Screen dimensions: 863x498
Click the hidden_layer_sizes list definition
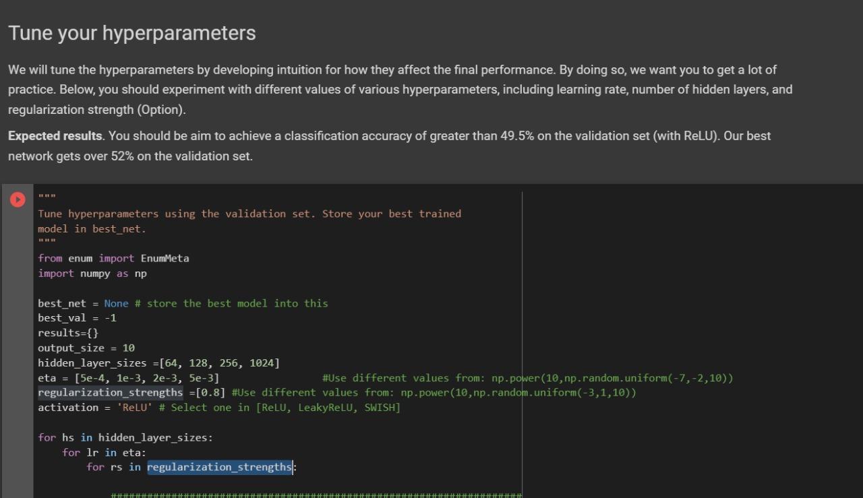[x=158, y=363]
